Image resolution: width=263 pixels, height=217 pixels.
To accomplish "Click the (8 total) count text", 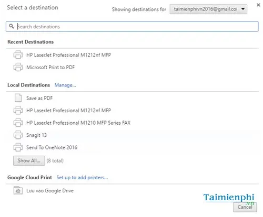I will 55,161.
